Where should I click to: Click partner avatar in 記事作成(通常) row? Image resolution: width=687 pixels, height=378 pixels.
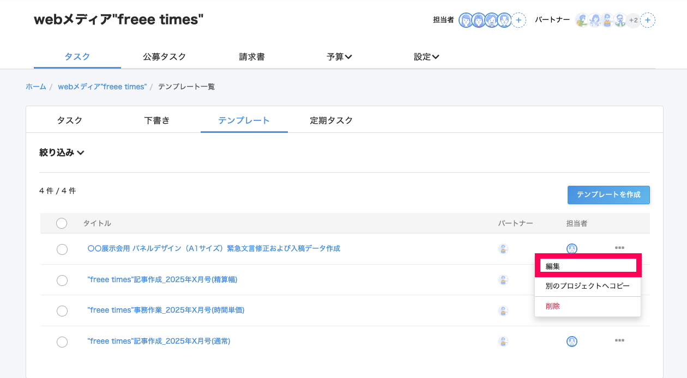point(503,342)
